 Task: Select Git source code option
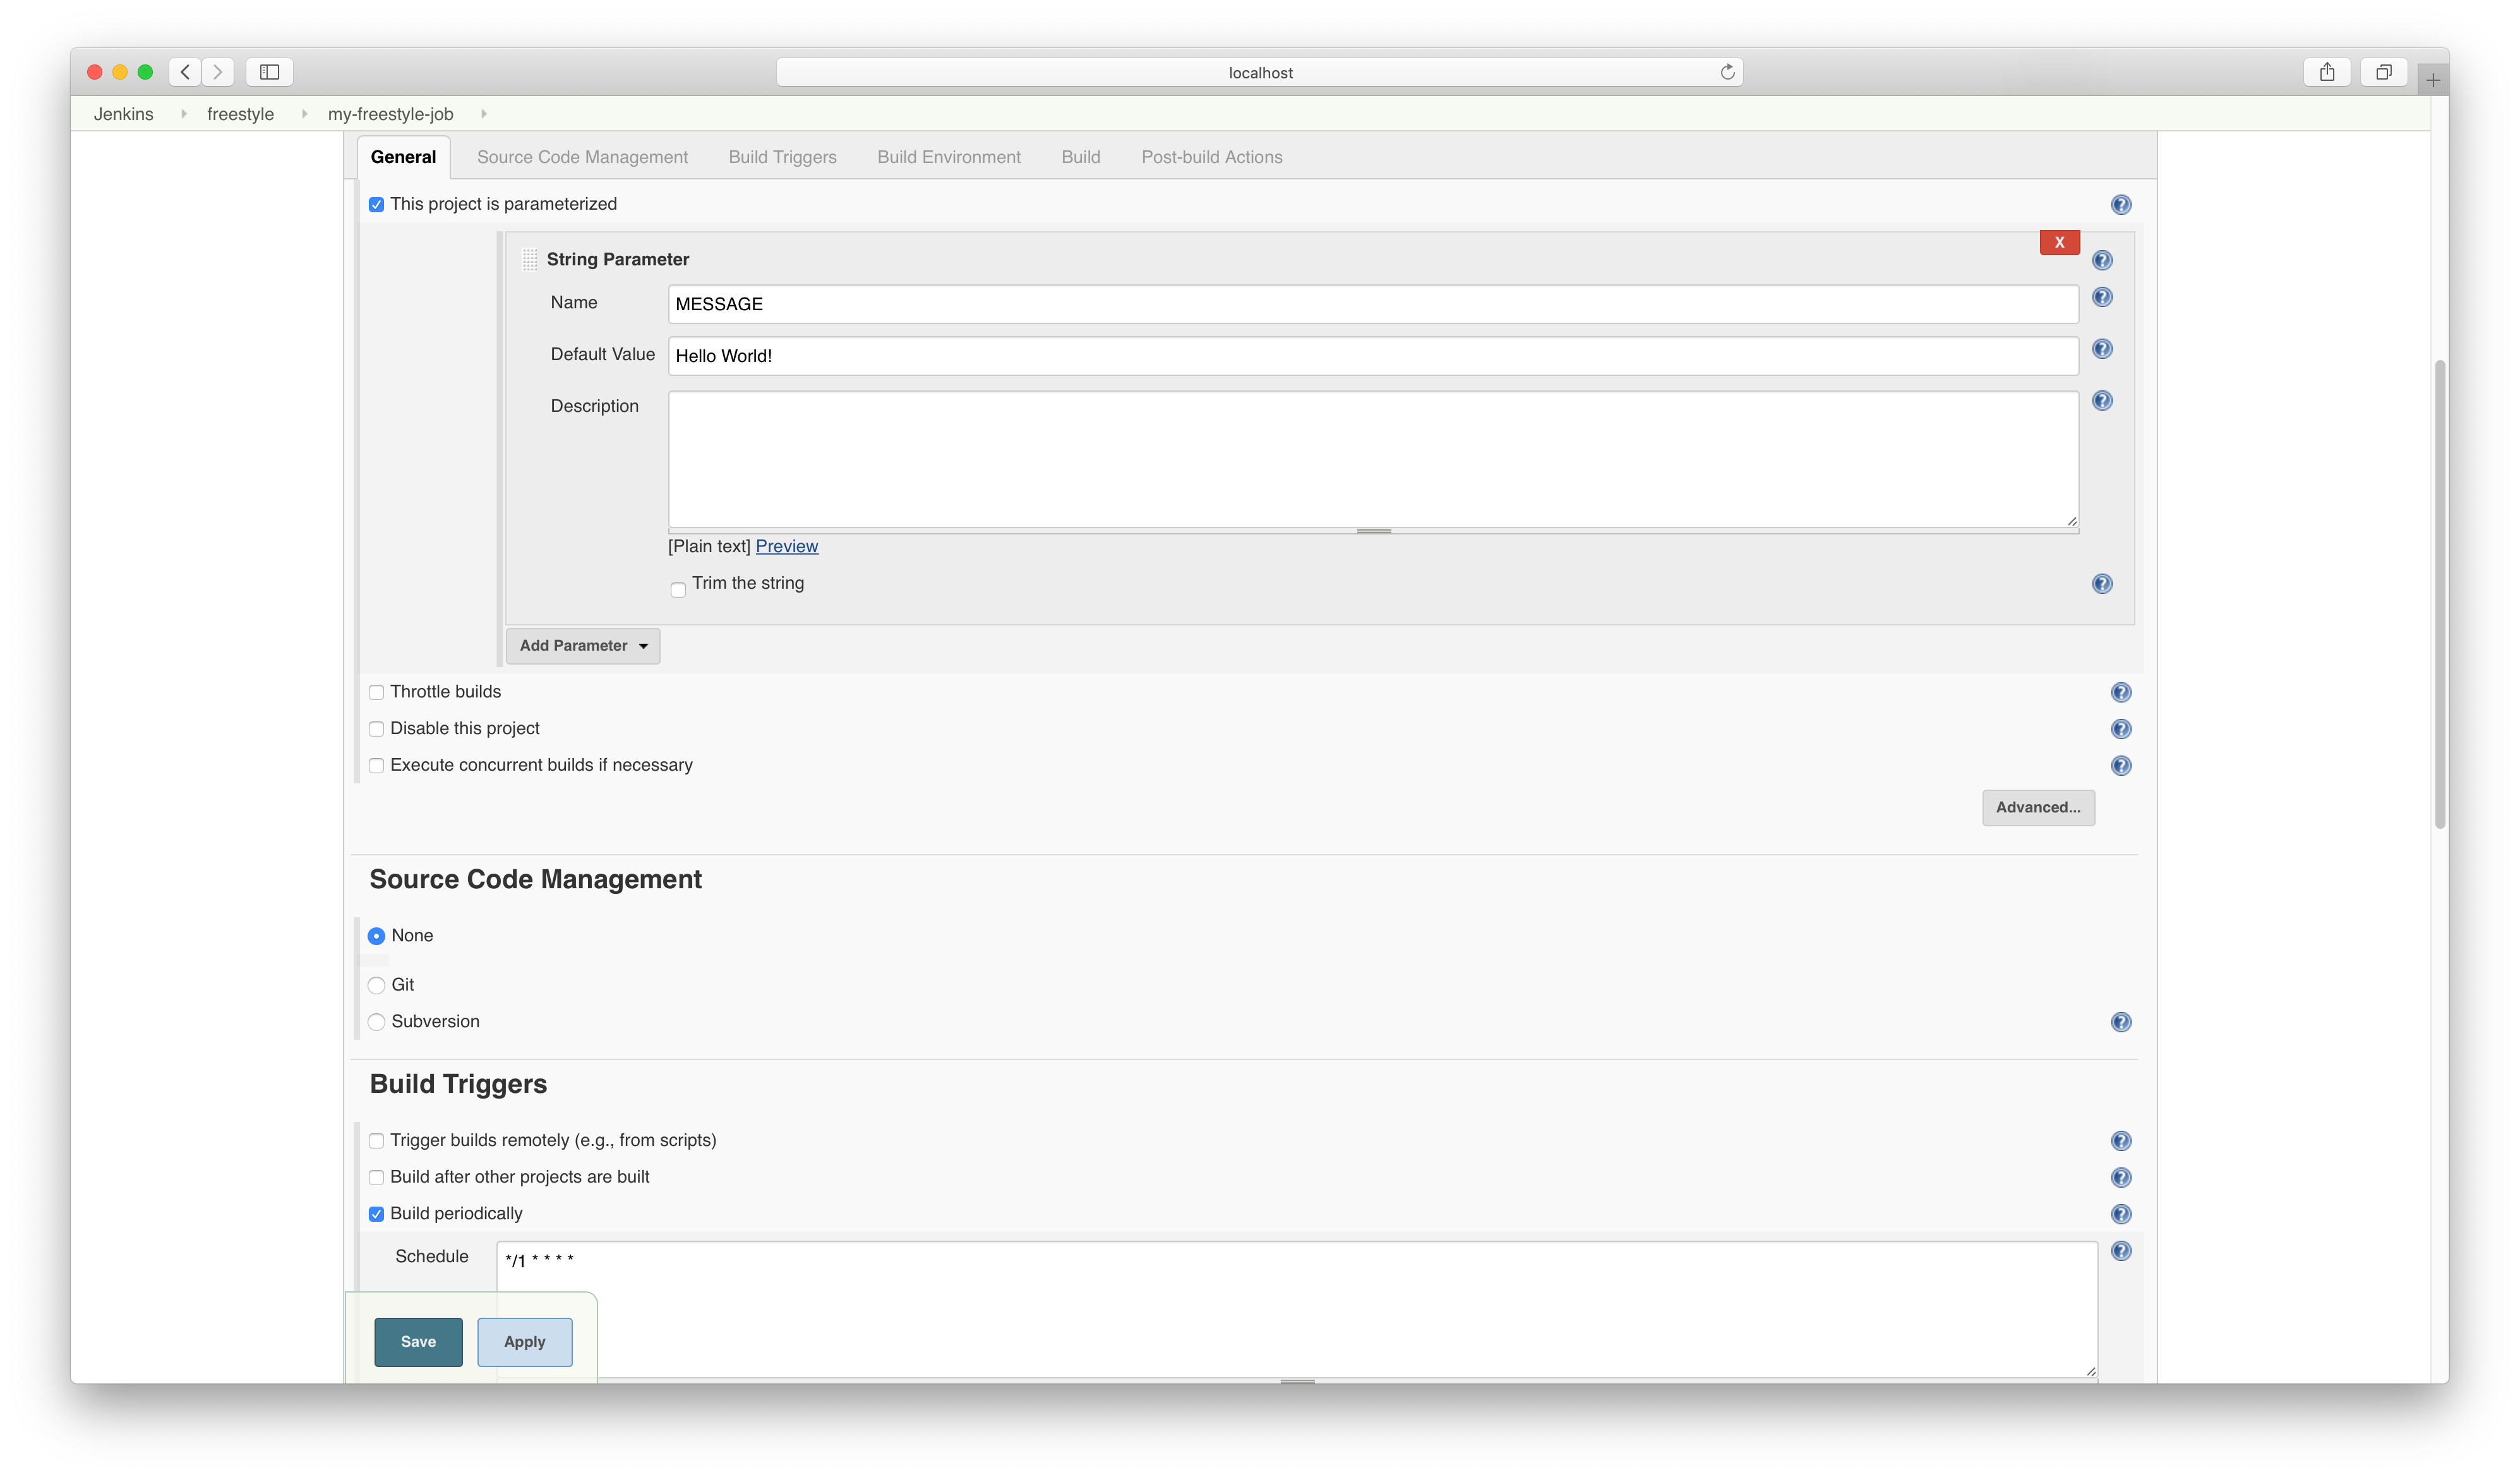click(376, 985)
